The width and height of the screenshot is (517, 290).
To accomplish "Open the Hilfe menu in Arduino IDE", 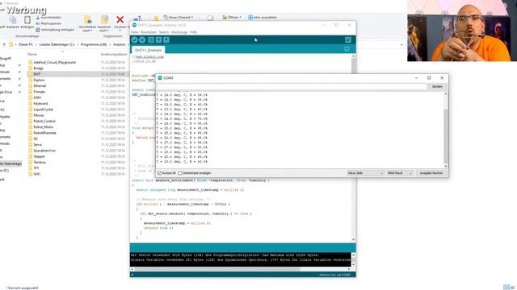I will click(x=194, y=32).
